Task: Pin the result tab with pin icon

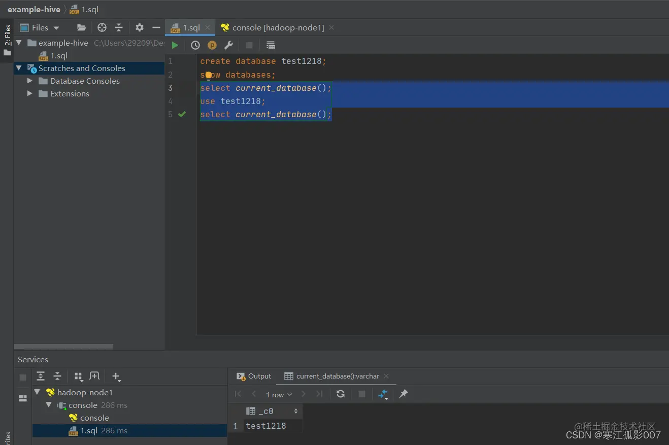Action: (404, 394)
